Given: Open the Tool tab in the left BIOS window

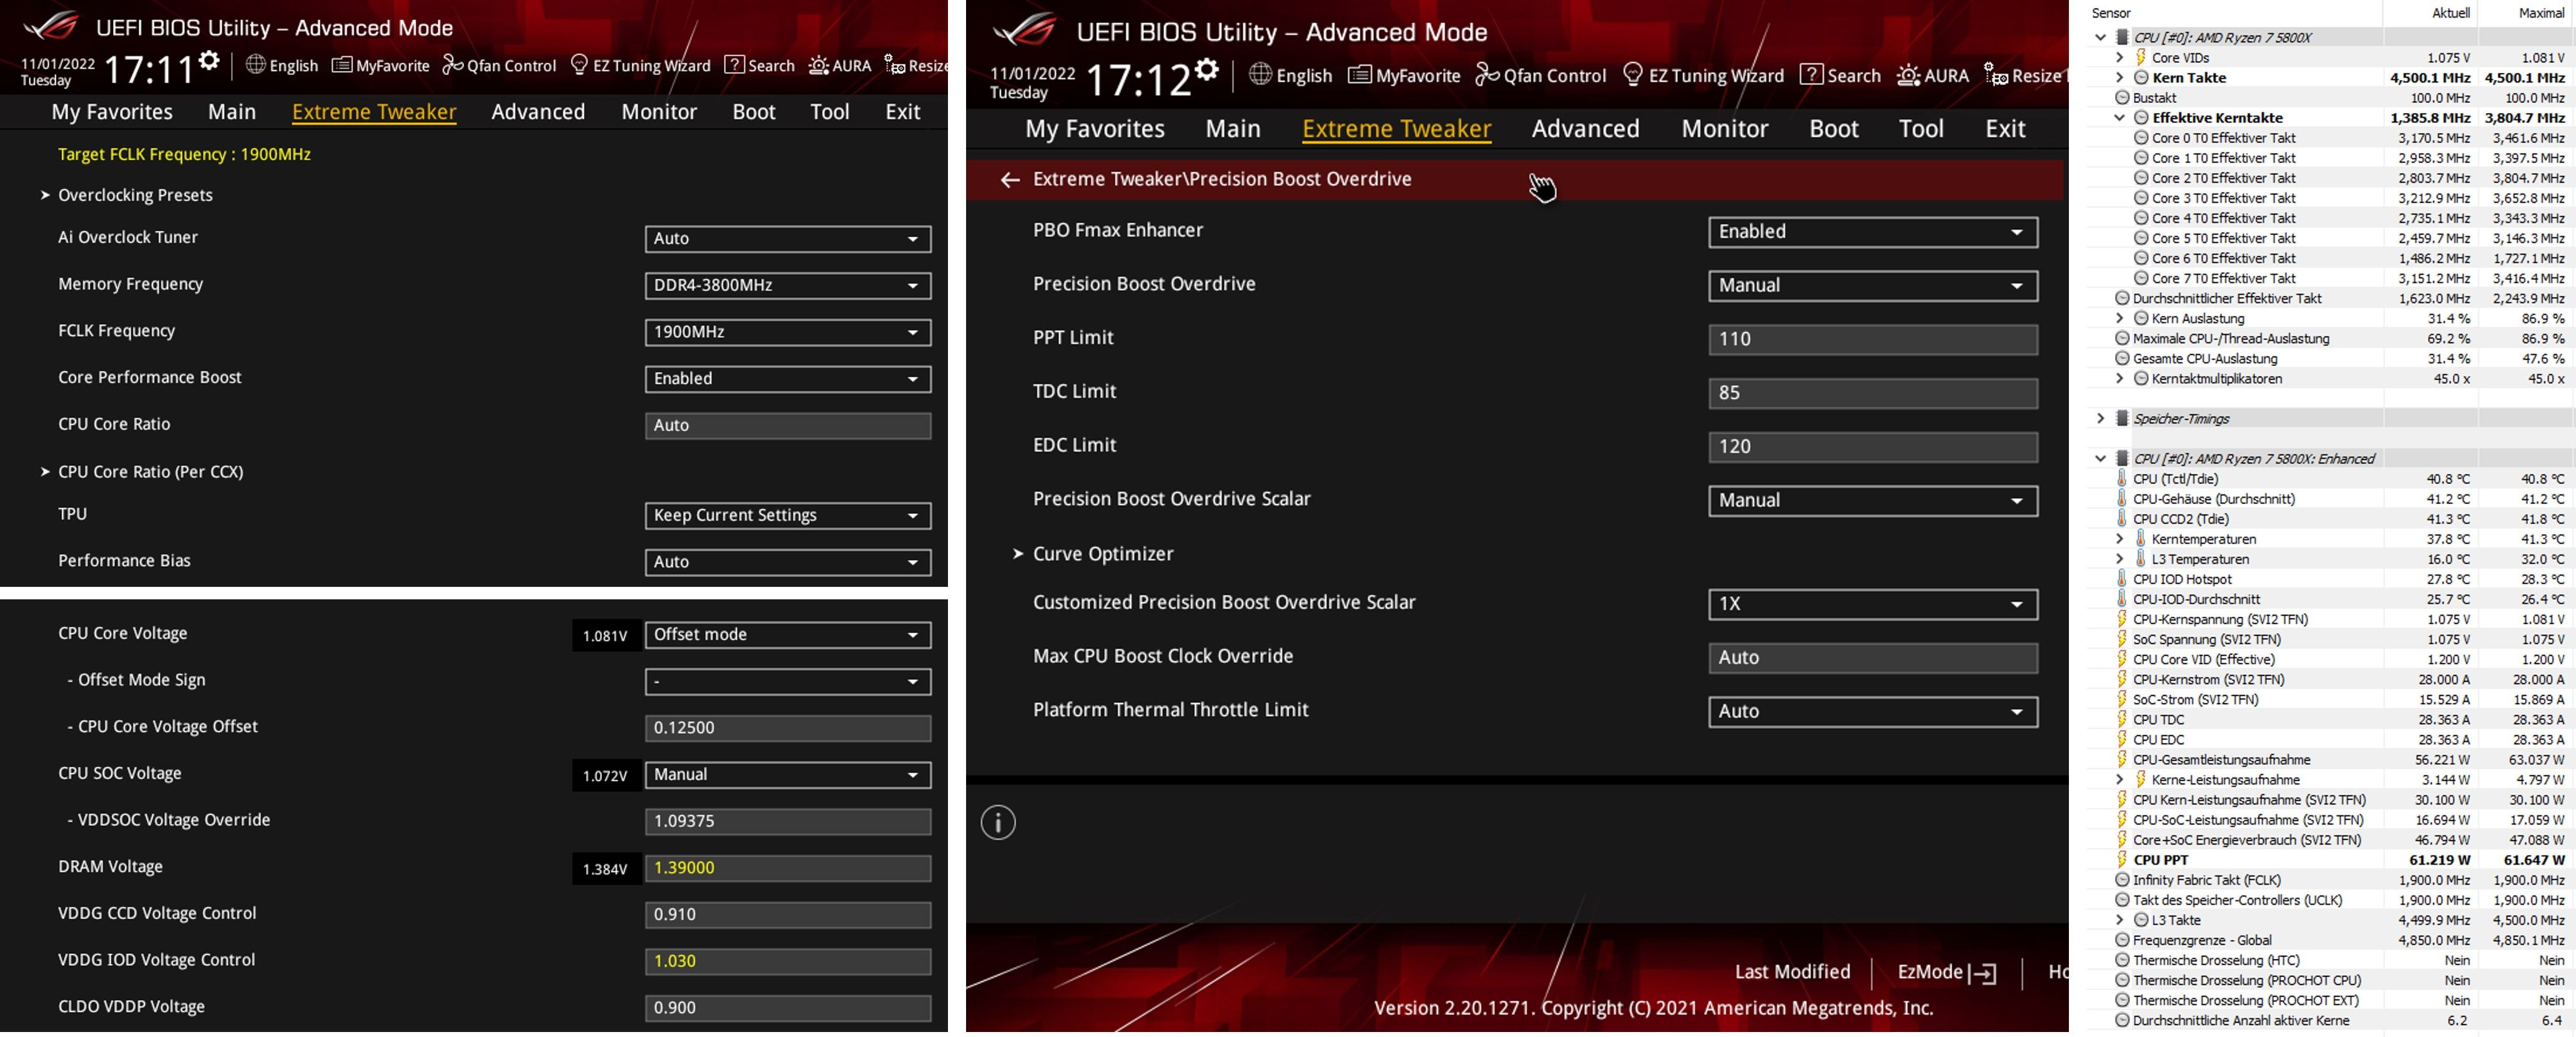Looking at the screenshot, I should (829, 112).
